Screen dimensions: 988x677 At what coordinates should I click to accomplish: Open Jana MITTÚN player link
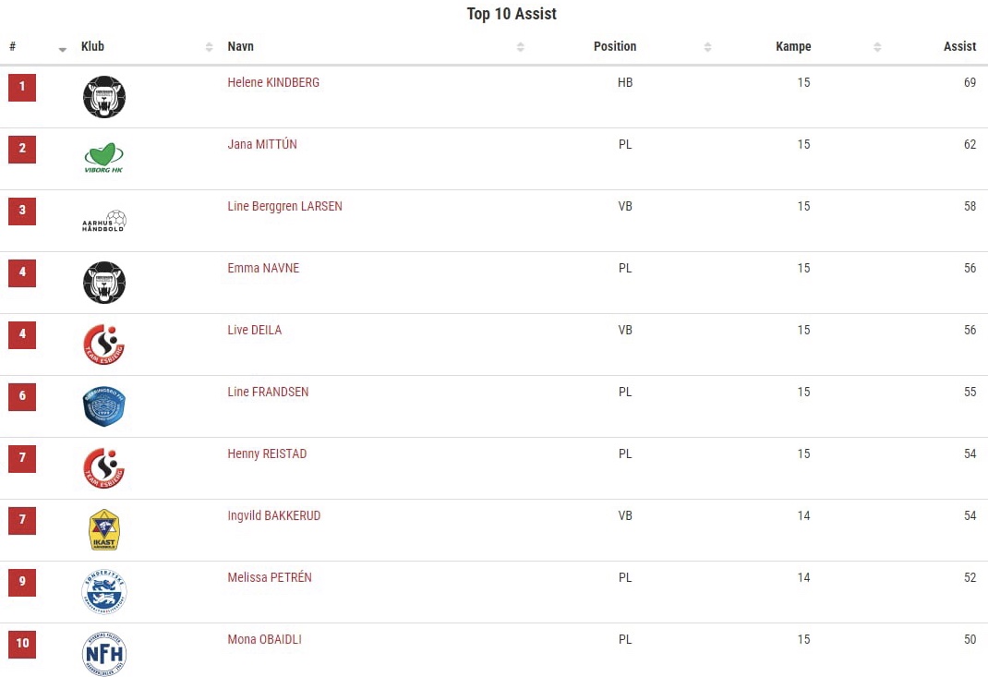(x=262, y=144)
